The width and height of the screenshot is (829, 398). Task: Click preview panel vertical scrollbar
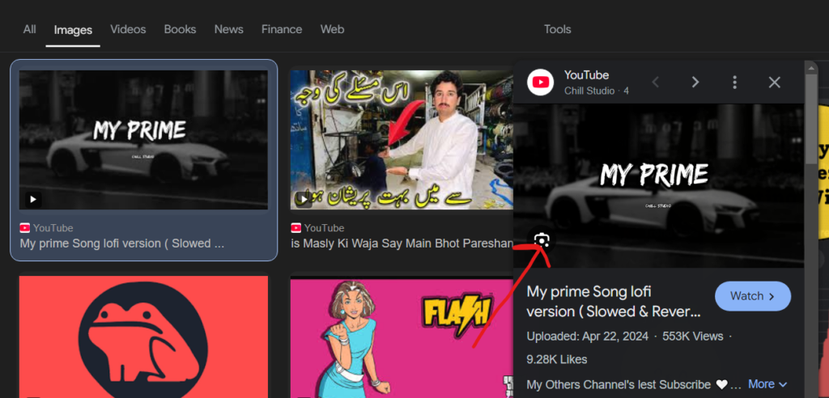tap(811, 119)
